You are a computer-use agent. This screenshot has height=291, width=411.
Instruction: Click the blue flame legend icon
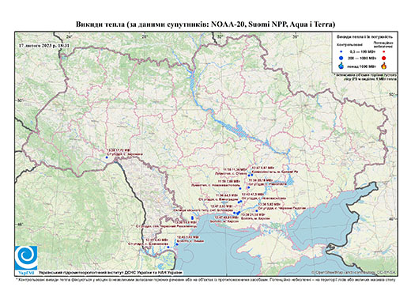pyautogui.click(x=341, y=66)
